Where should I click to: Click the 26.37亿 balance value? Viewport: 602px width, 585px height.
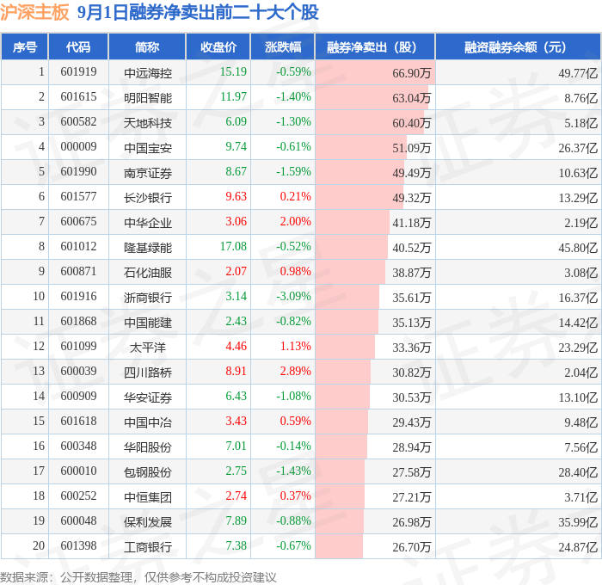[x=578, y=147]
